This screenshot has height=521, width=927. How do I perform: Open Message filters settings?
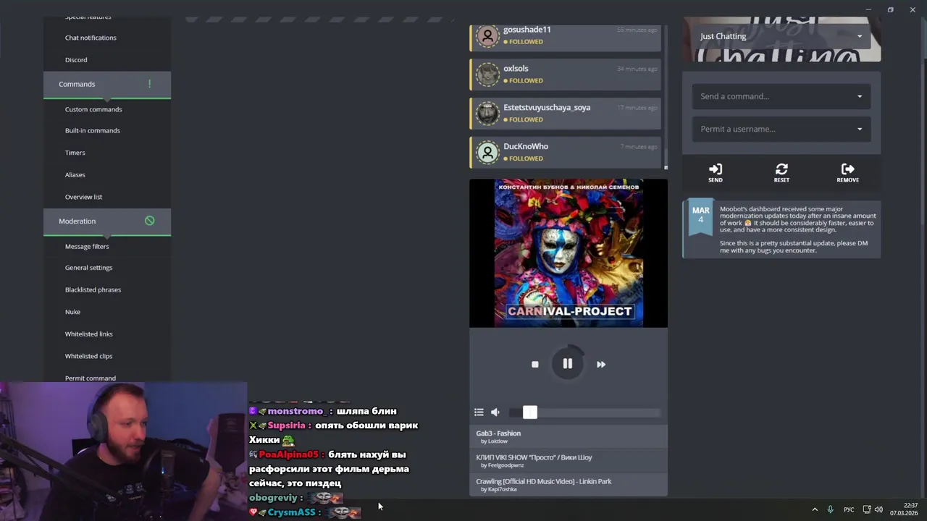click(87, 246)
